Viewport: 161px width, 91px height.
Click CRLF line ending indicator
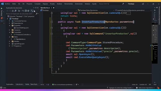click(x=155, y=84)
